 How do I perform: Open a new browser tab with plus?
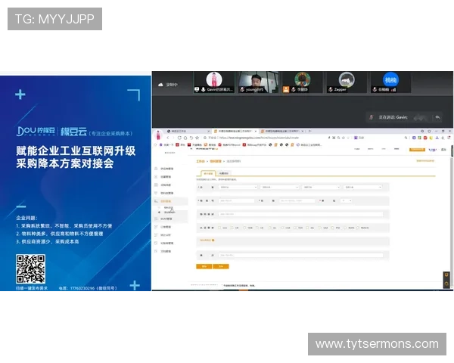(x=309, y=131)
